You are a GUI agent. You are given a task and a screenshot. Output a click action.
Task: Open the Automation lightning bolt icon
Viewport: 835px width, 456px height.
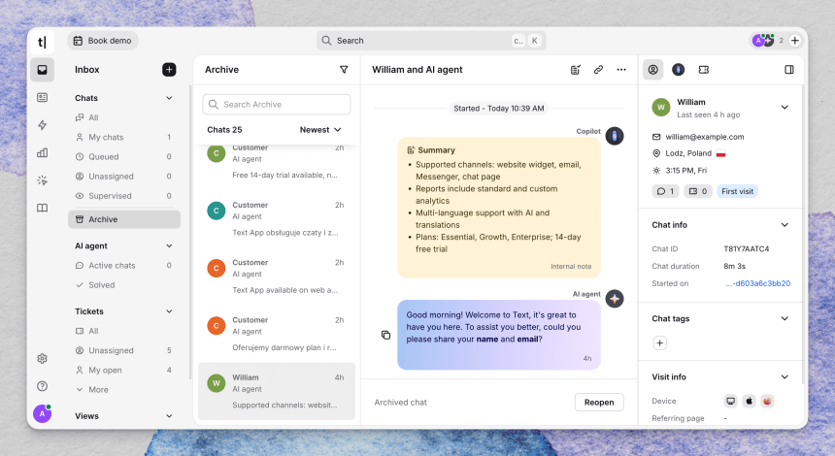point(42,125)
